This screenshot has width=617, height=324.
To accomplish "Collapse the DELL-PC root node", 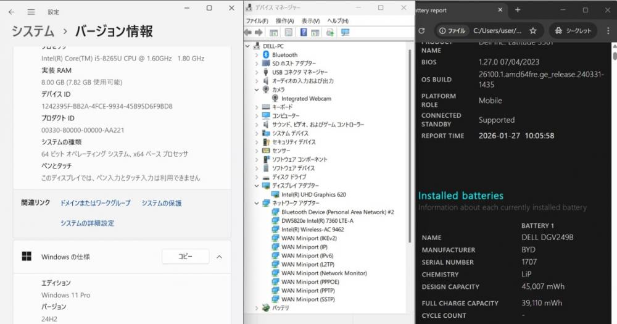I will tap(247, 46).
